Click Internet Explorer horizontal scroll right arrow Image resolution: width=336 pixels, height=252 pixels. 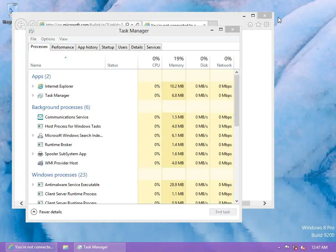click(x=265, y=203)
